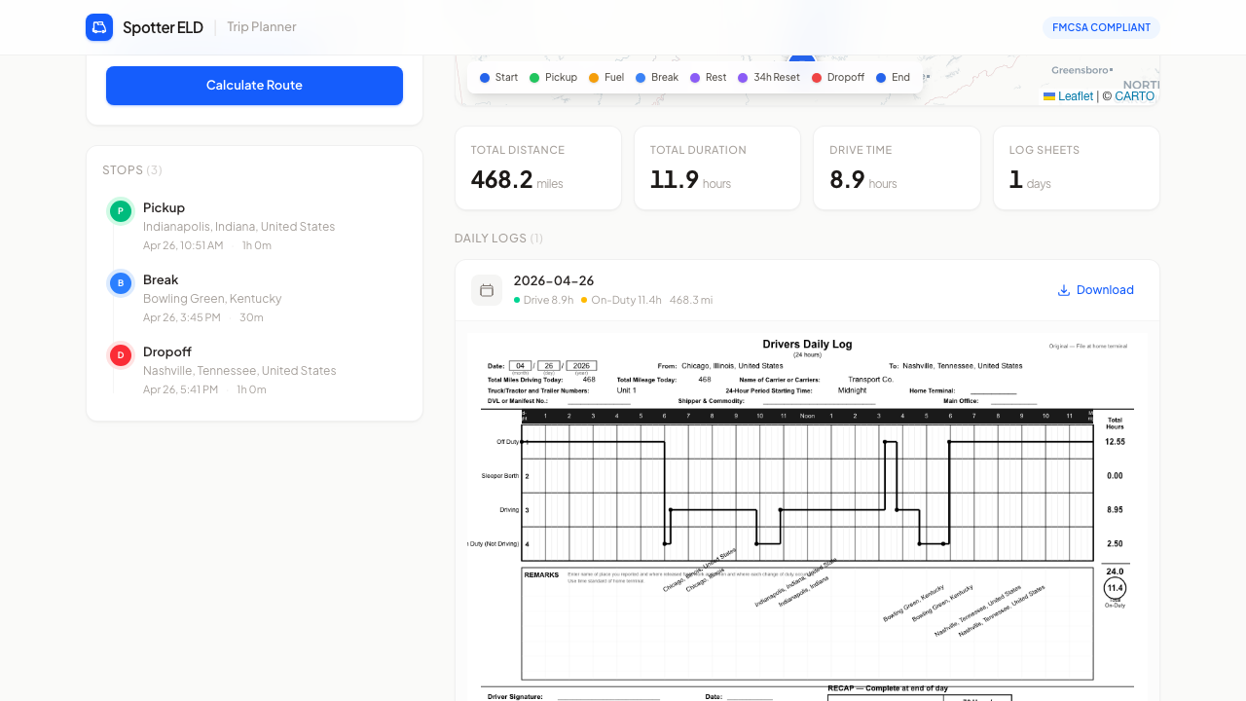Click the Drivers Daily Log sheet image
The height and width of the screenshot is (701, 1246).
tap(807, 516)
